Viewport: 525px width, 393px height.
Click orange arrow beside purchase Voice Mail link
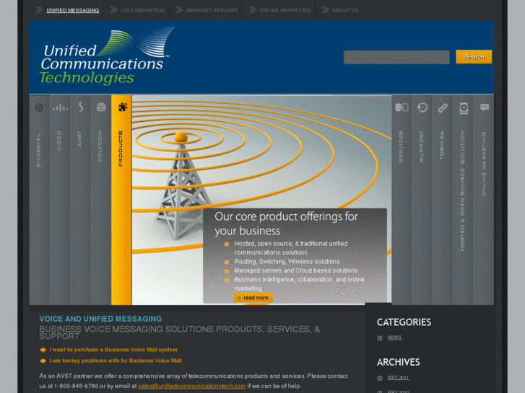43,350
